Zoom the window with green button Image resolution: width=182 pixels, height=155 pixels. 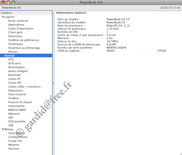[13, 2]
